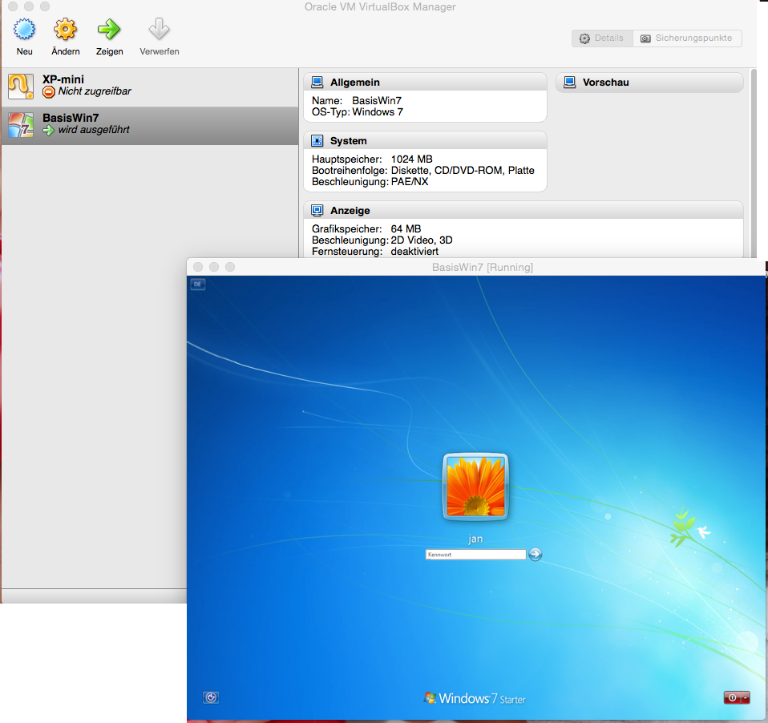Click the Beschleunigung PAE/NX value

[410, 182]
